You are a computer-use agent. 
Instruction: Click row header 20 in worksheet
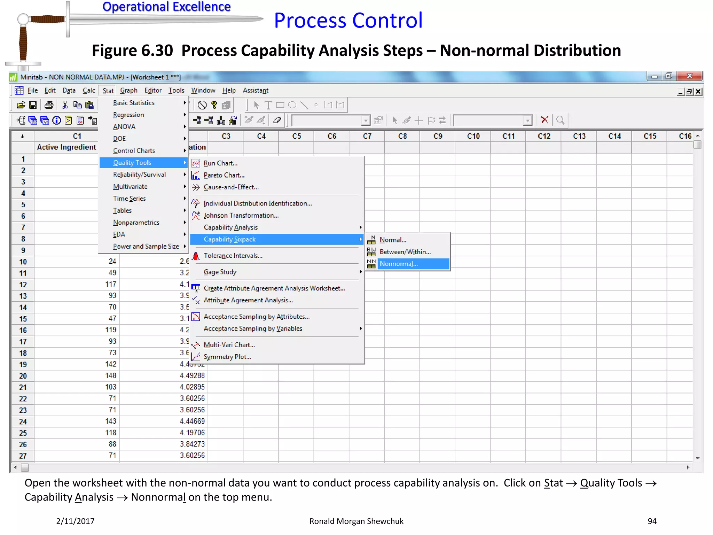[23, 376]
